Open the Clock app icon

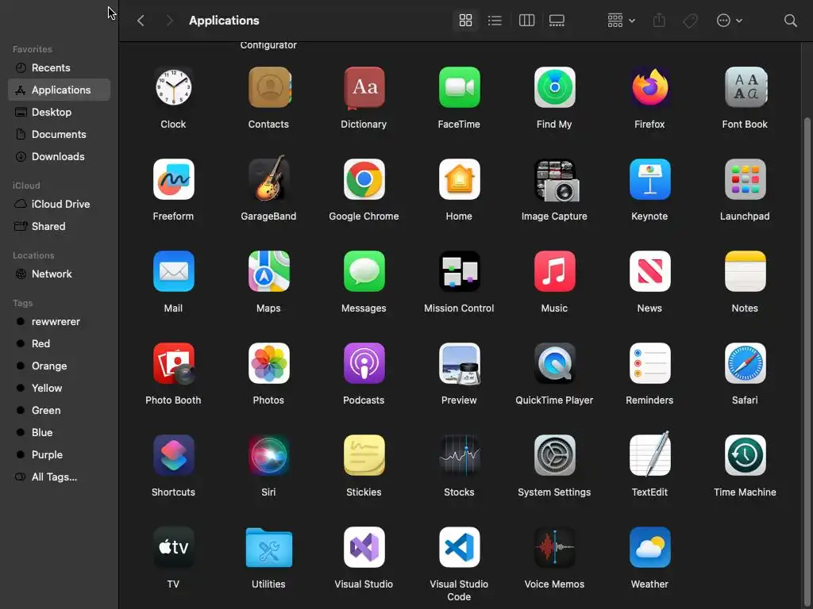click(x=173, y=87)
